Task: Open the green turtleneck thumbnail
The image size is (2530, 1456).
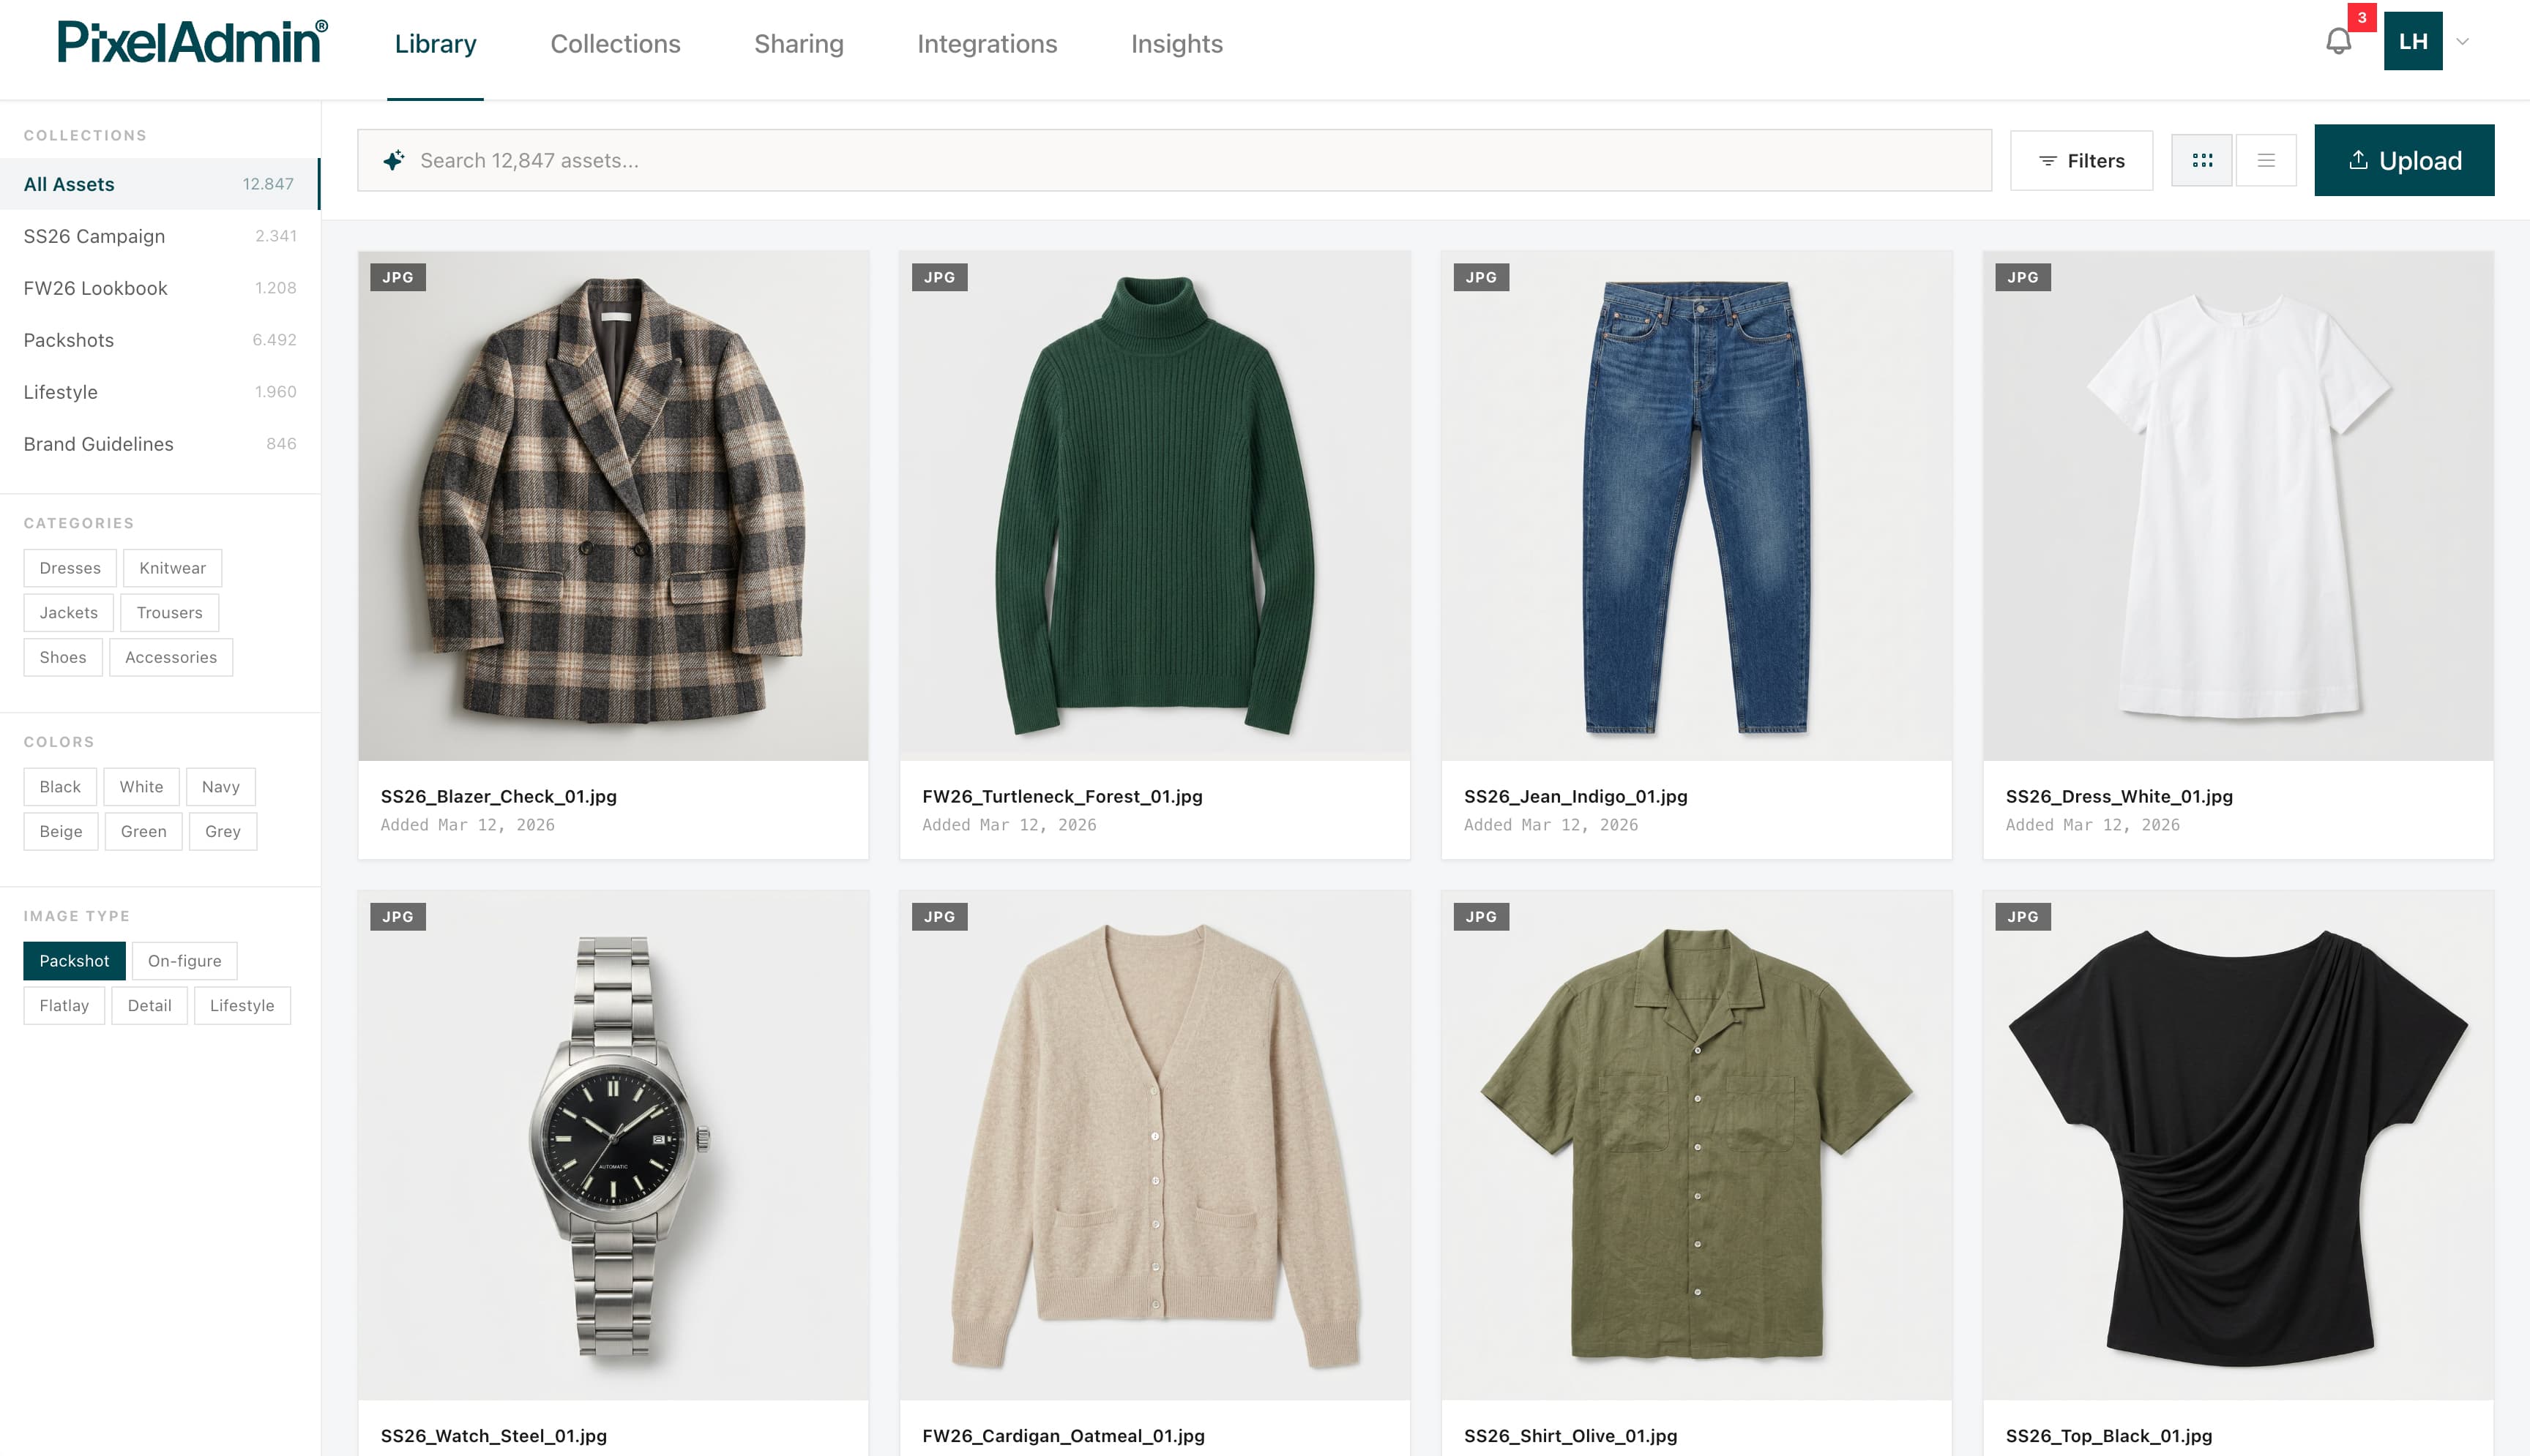Action: (x=1154, y=506)
